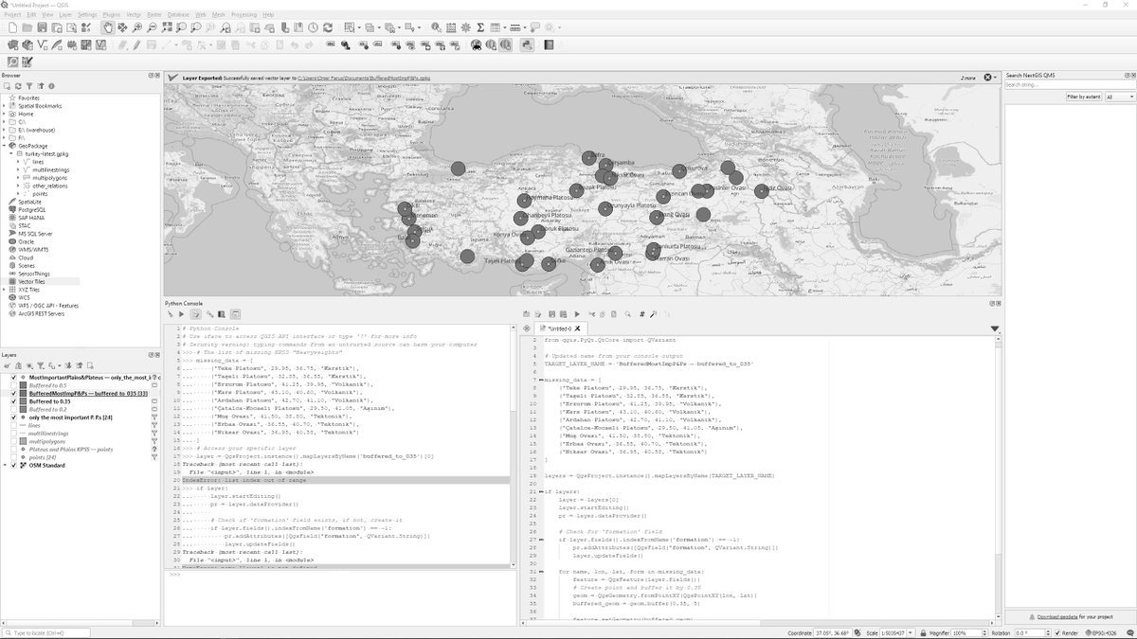Click the Refresh map icon
This screenshot has height=639, width=1137.
click(328, 27)
